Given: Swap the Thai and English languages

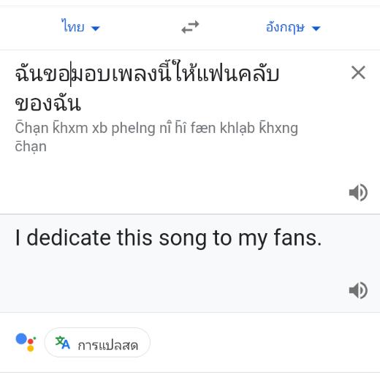Looking at the screenshot, I should click(190, 27).
